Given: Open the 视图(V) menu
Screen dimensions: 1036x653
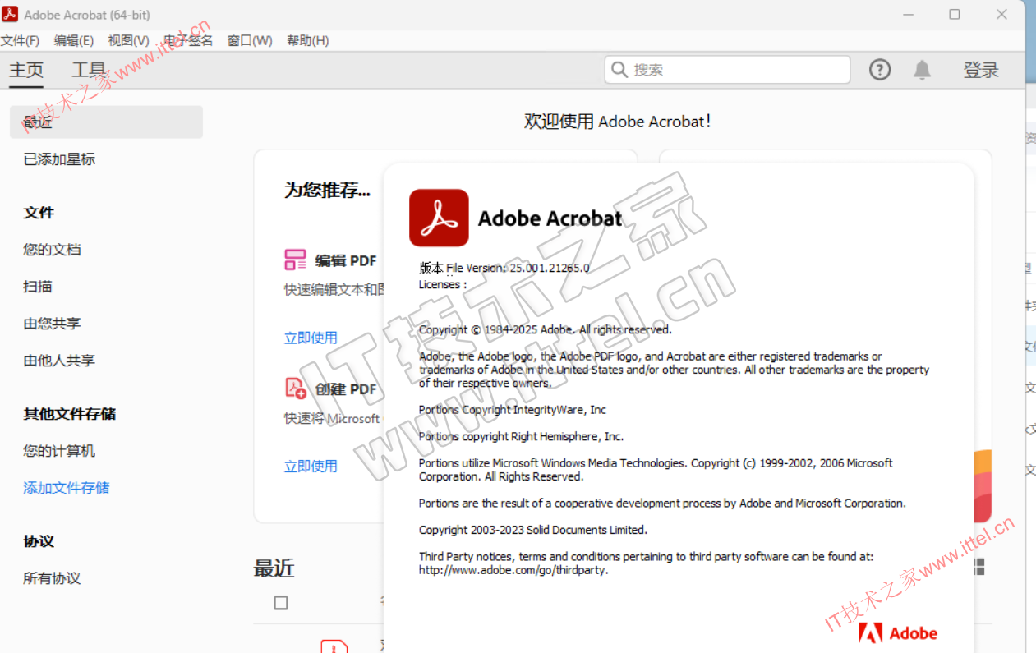Looking at the screenshot, I should [128, 40].
